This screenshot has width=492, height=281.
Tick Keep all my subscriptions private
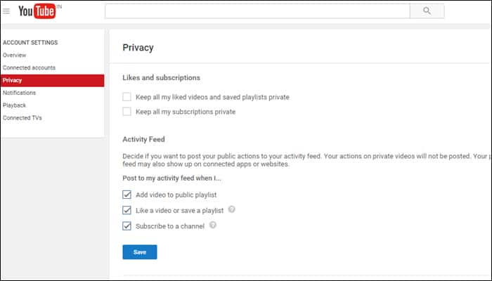click(127, 111)
